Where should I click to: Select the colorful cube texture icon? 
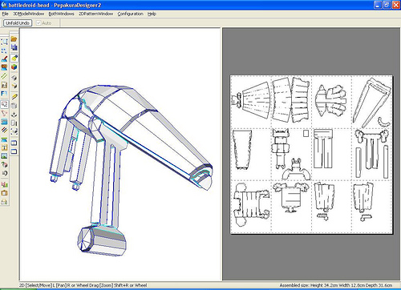[14, 66]
